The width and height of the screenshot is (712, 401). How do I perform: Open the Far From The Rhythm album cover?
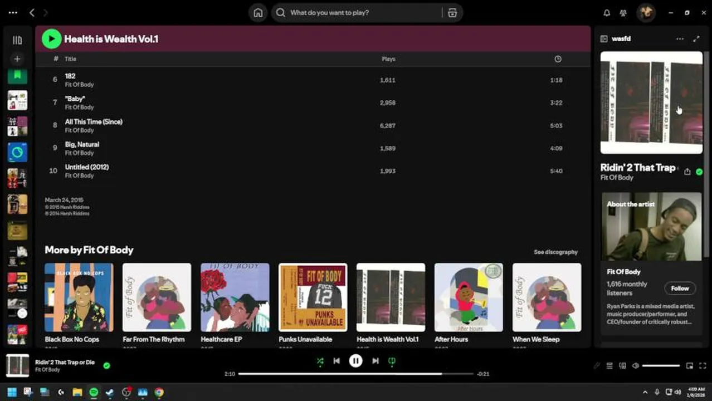coord(157,297)
